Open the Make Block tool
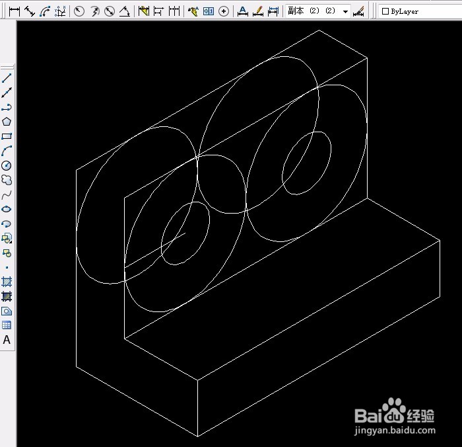This screenshot has width=462, height=447. 7,253
